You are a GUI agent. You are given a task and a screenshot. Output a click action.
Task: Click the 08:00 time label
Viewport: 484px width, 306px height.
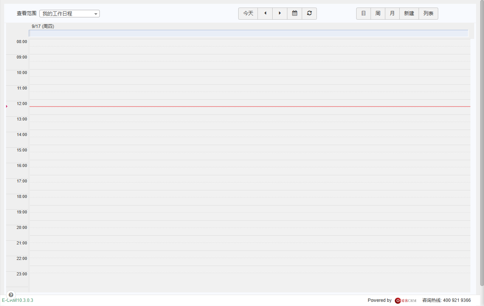coord(22,42)
